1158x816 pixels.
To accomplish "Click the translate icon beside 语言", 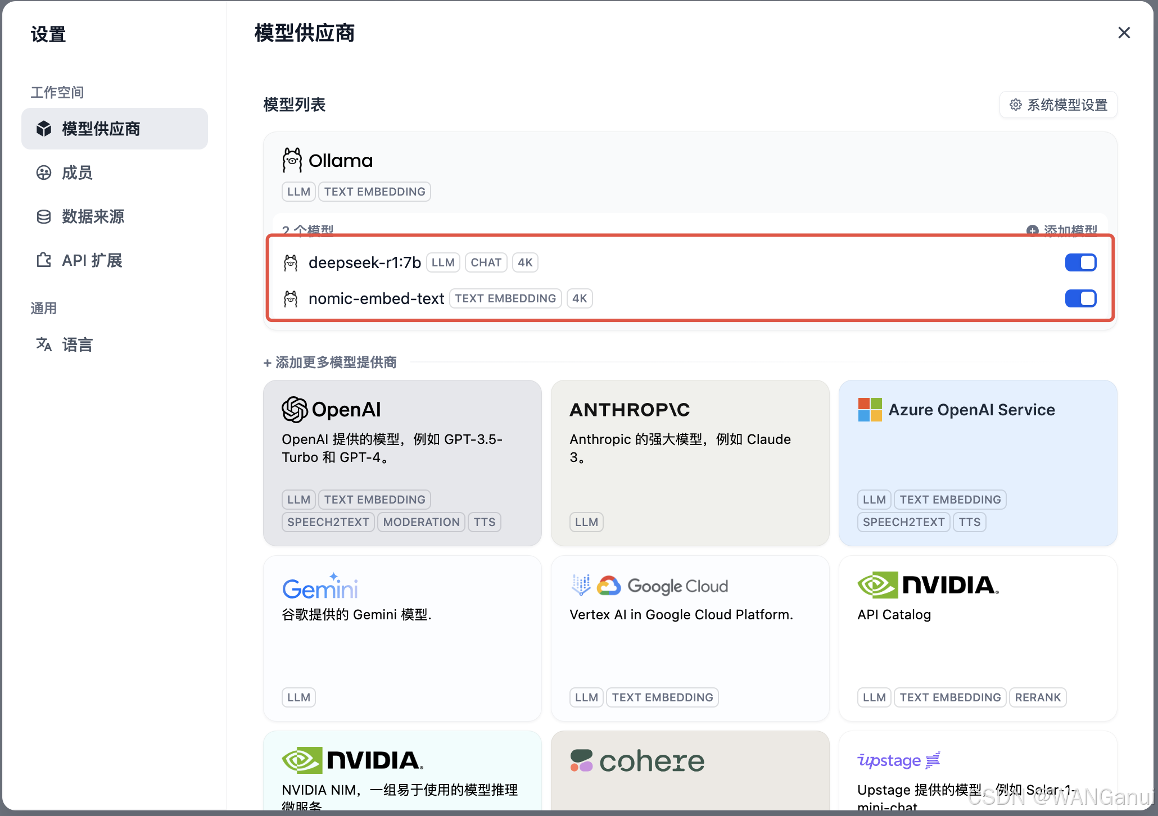I will 44,344.
